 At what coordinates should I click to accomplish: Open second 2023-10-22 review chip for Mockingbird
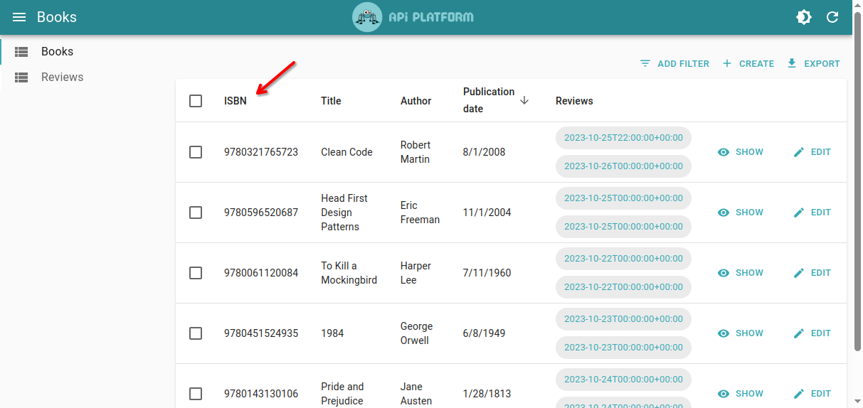(623, 287)
